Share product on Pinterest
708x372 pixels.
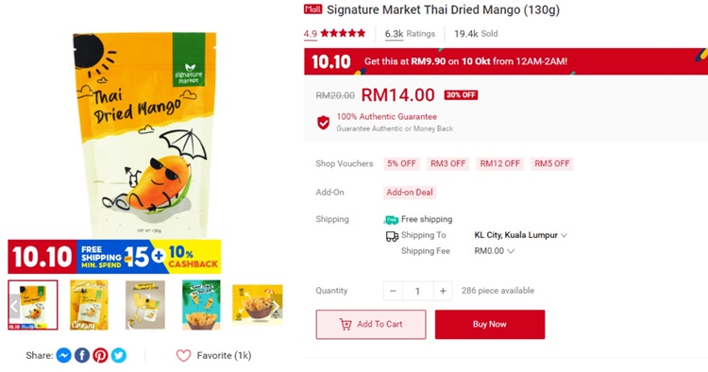[x=100, y=356]
